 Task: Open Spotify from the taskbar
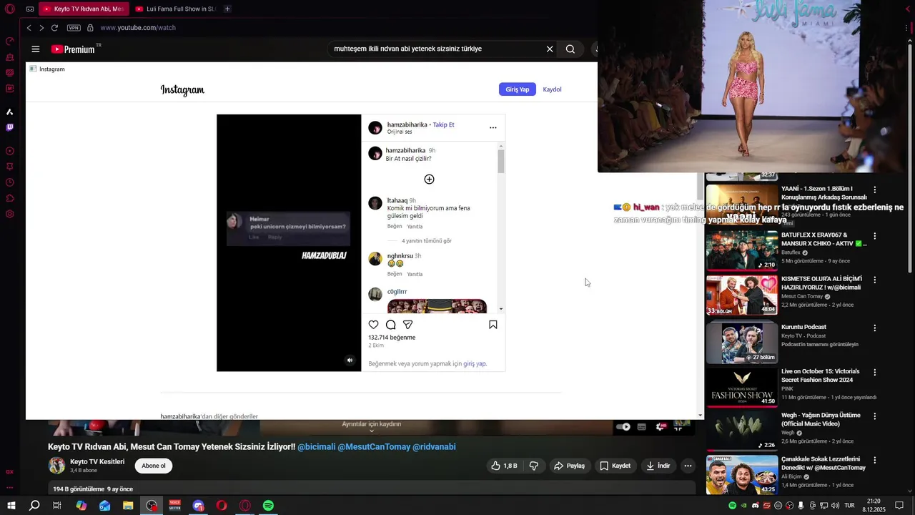pos(268,506)
